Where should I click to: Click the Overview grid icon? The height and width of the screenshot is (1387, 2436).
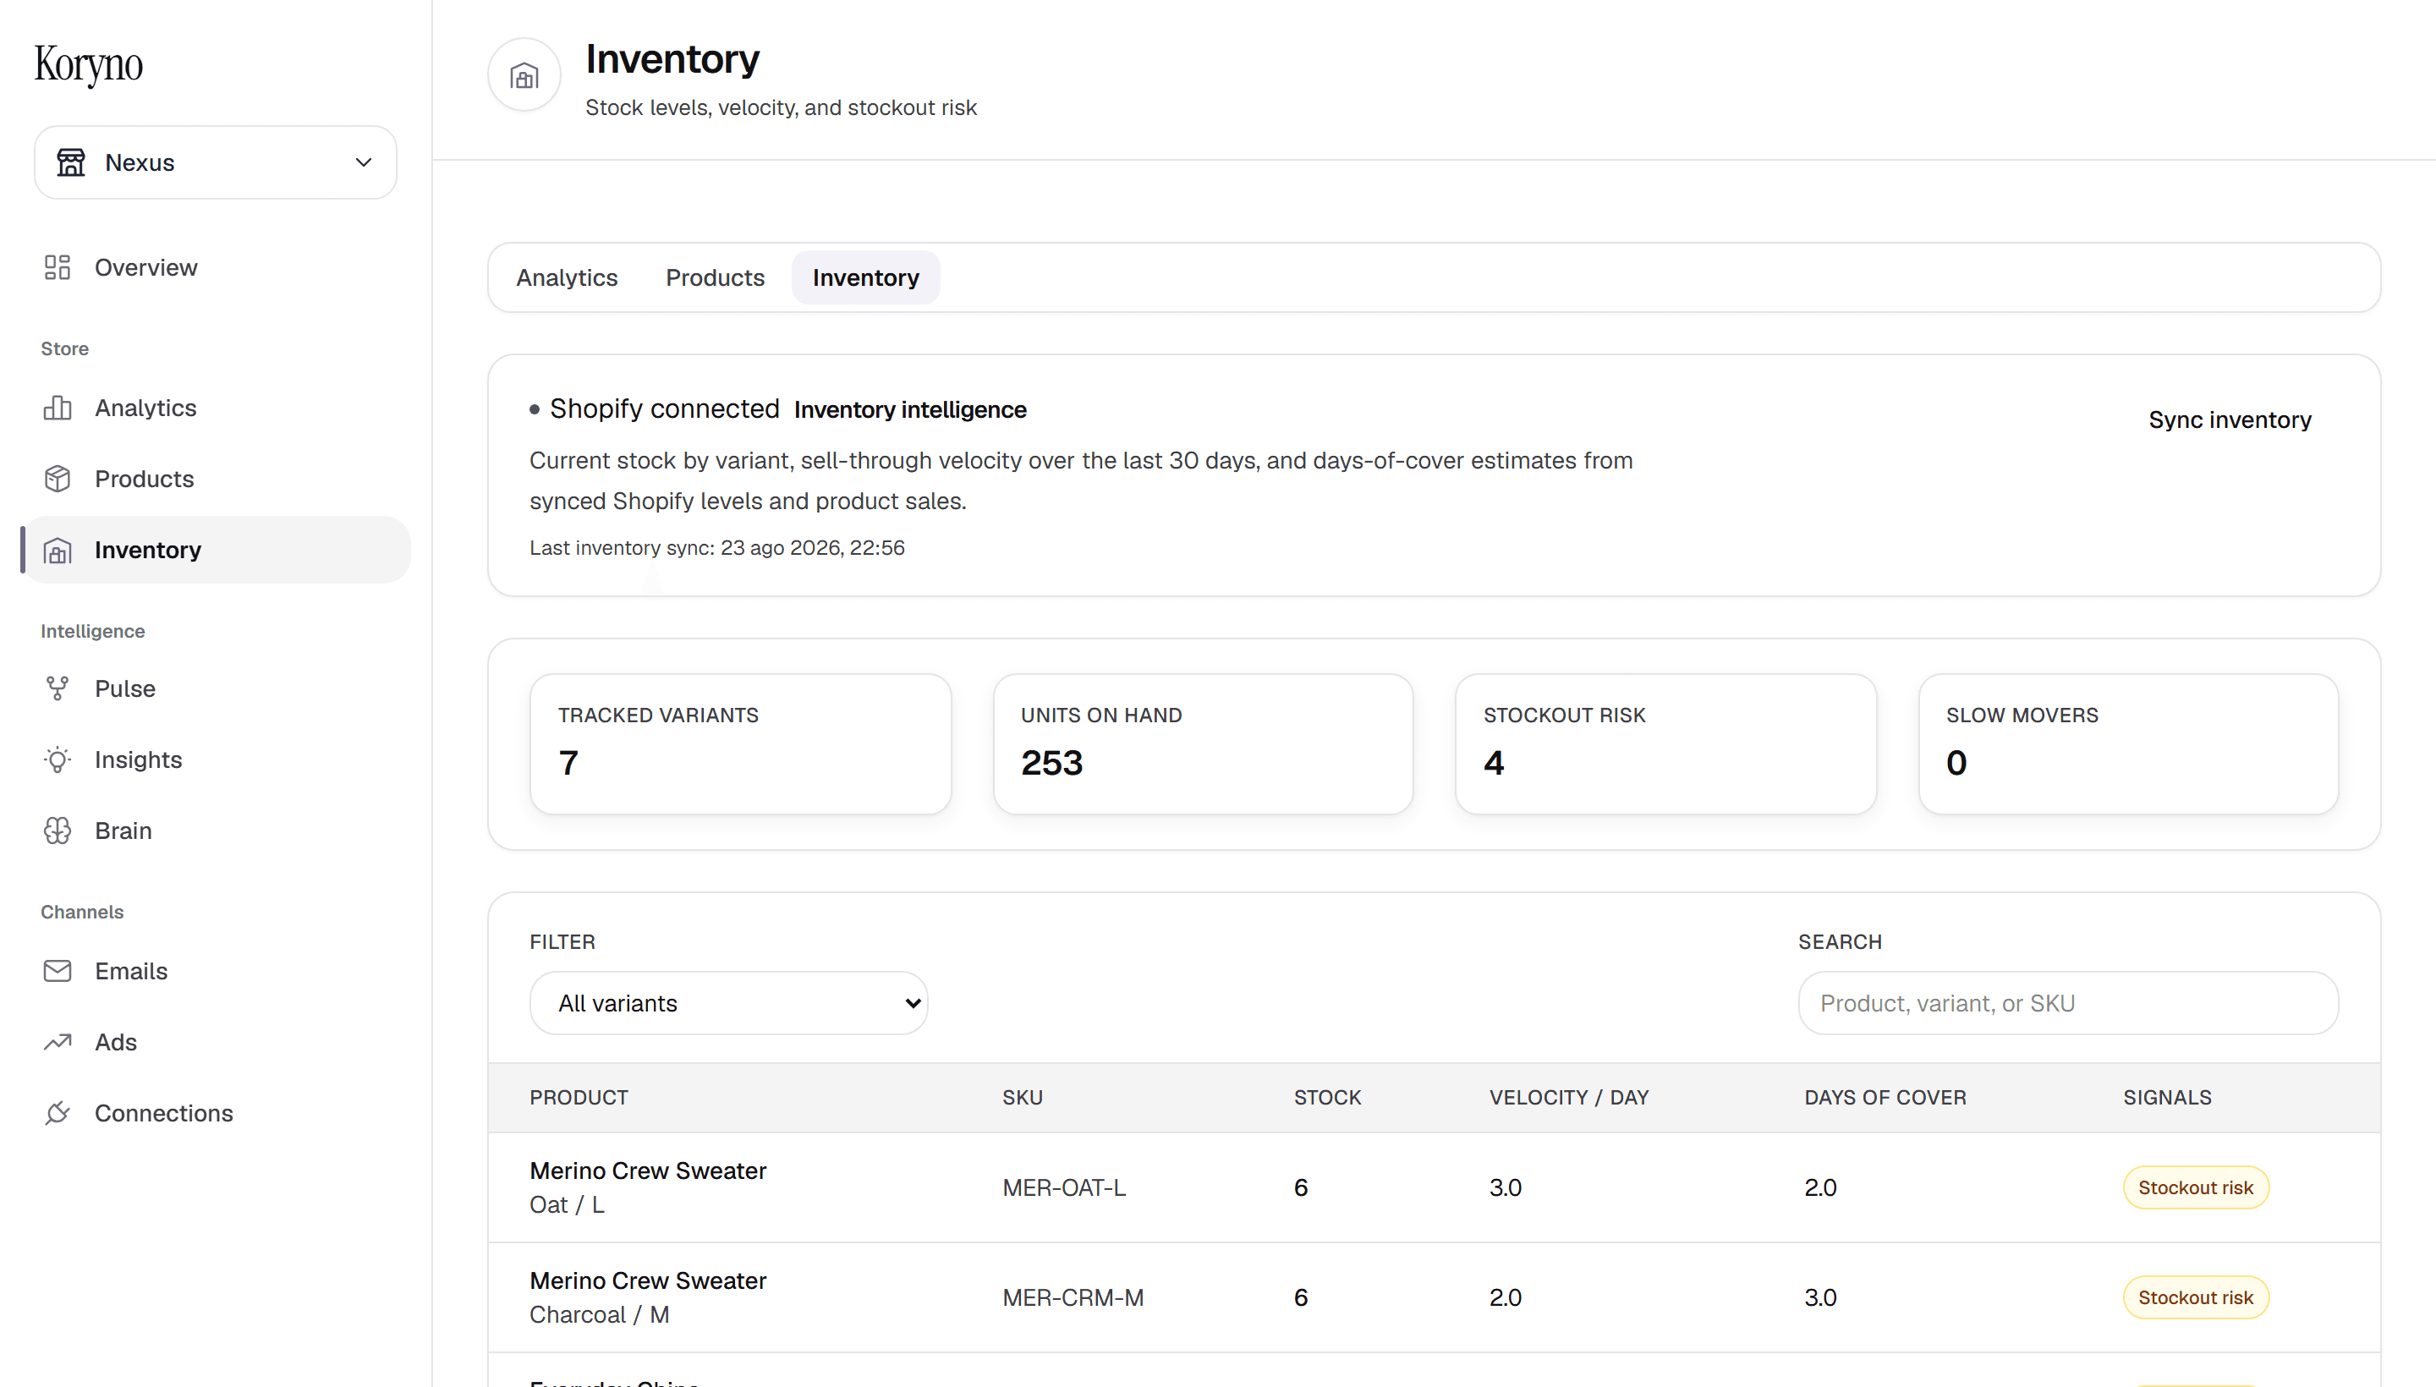coord(58,268)
